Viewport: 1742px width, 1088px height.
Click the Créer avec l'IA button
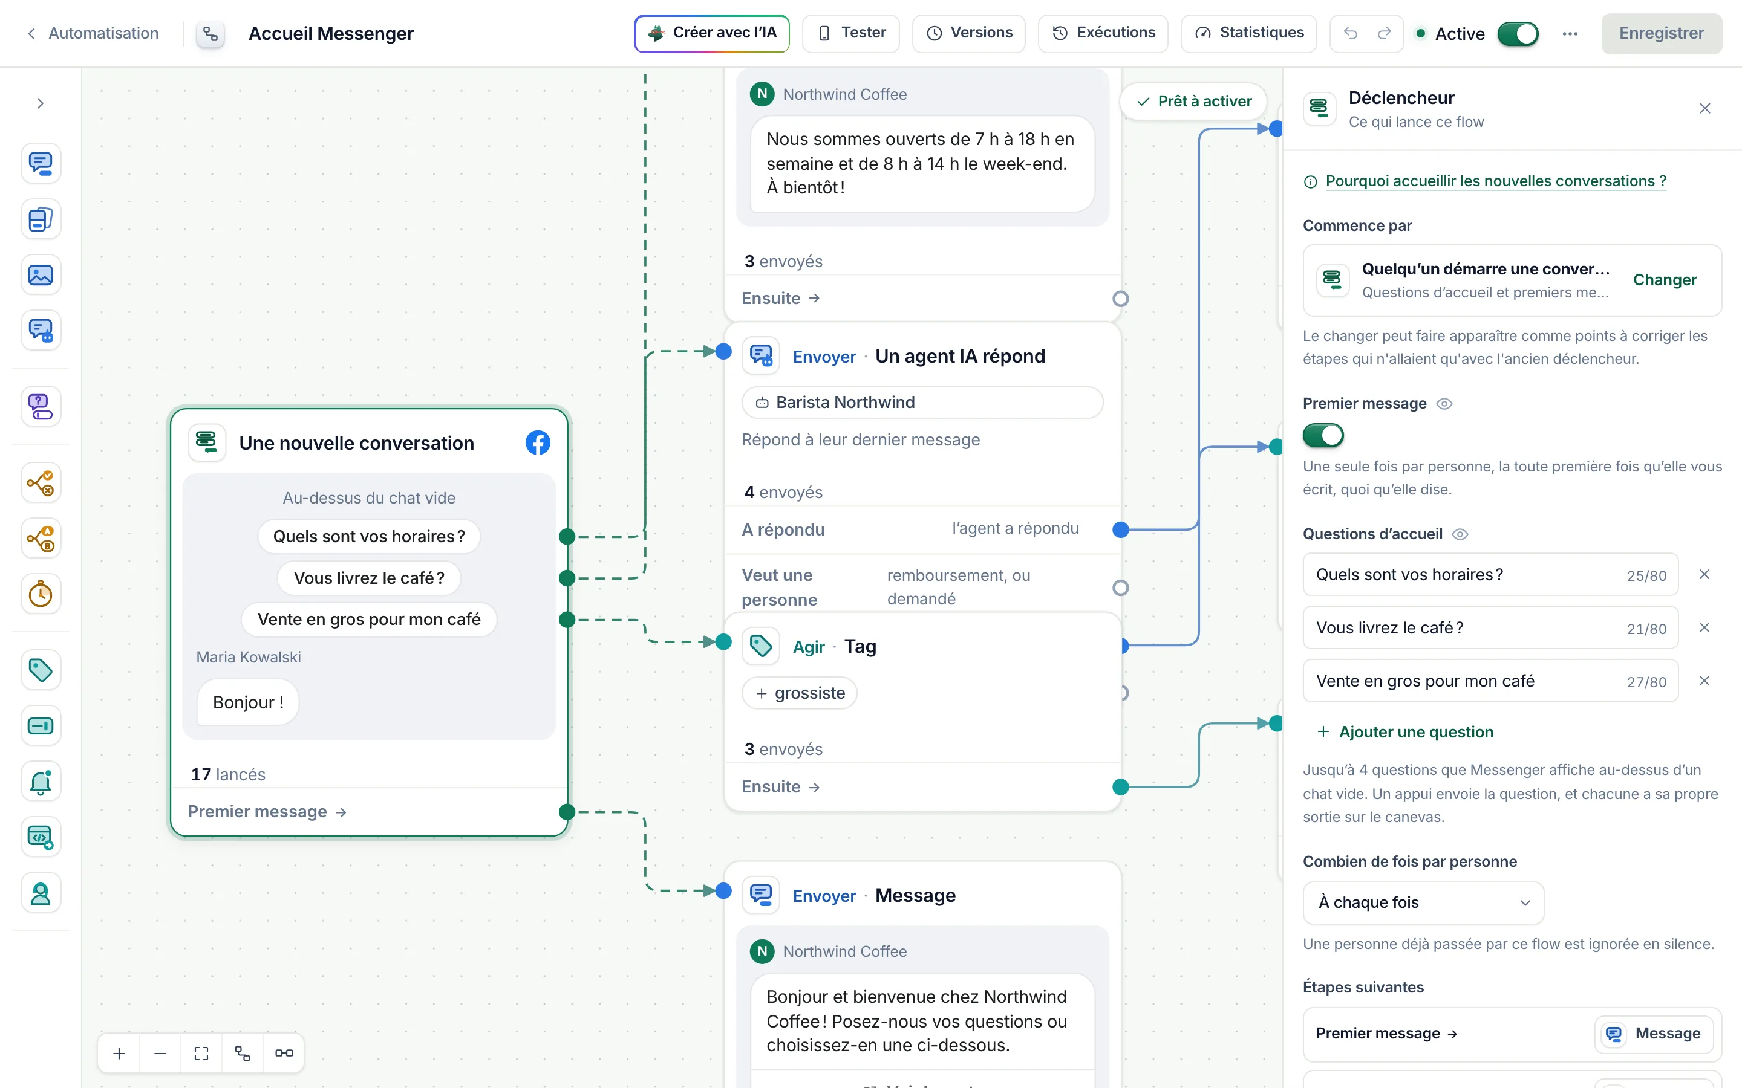pos(712,33)
